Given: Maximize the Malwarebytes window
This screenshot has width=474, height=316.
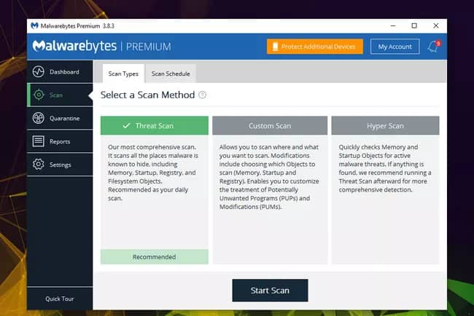Looking at the screenshot, I should point(414,25).
